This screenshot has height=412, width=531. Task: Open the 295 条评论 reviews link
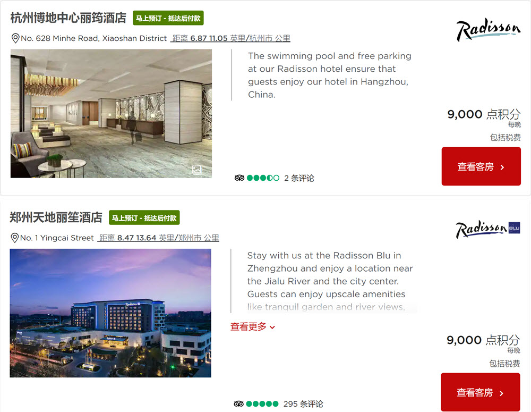coord(303,404)
